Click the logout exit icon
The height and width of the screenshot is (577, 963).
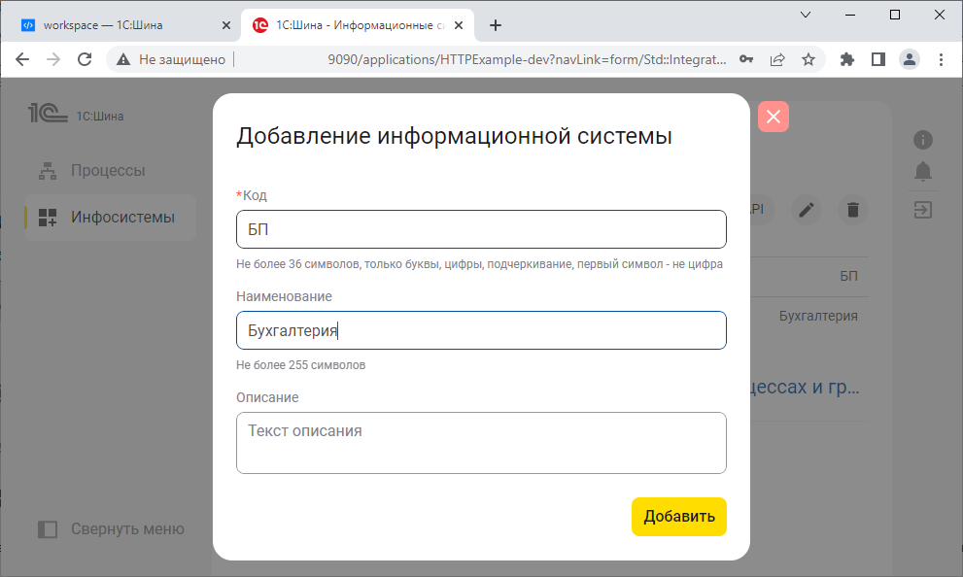tap(922, 209)
